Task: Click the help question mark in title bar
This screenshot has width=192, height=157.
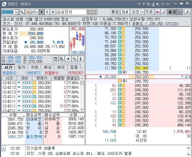Action: [144, 4]
